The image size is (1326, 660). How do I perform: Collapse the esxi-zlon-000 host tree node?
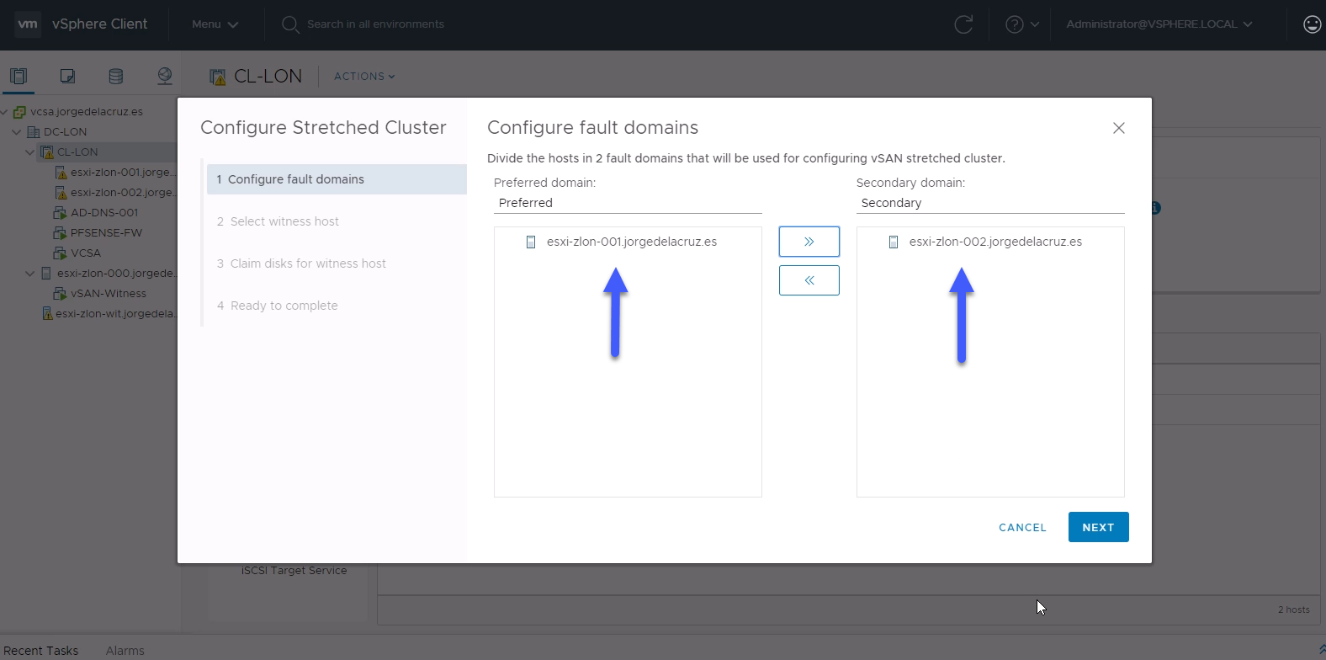pos(30,274)
